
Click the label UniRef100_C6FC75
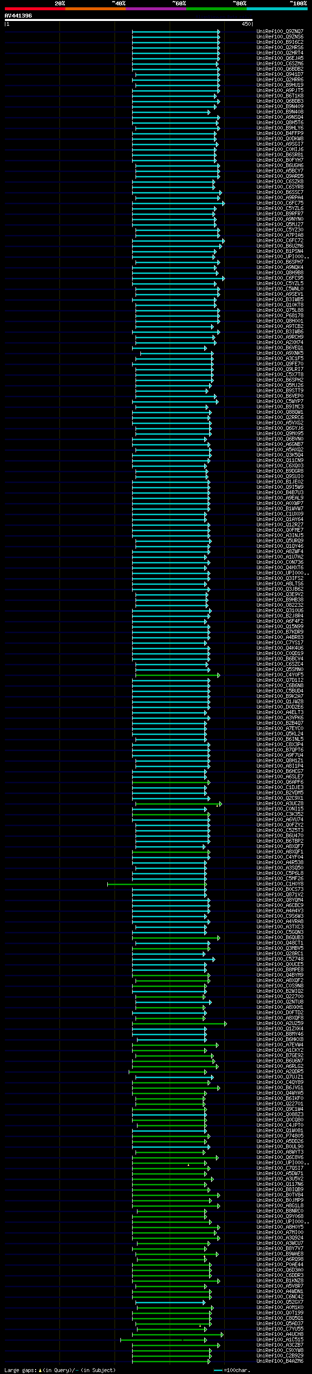(x=280, y=203)
